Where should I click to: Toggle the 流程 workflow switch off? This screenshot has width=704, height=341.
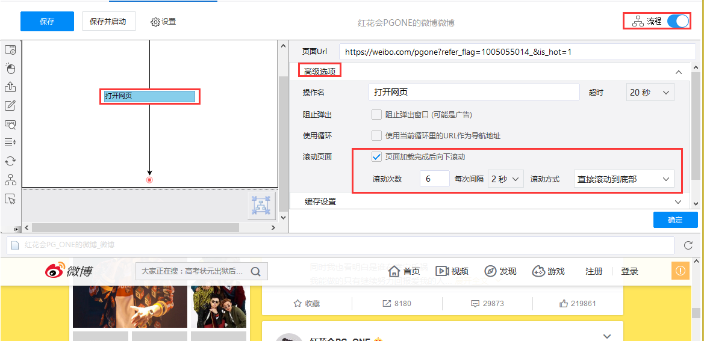678,22
